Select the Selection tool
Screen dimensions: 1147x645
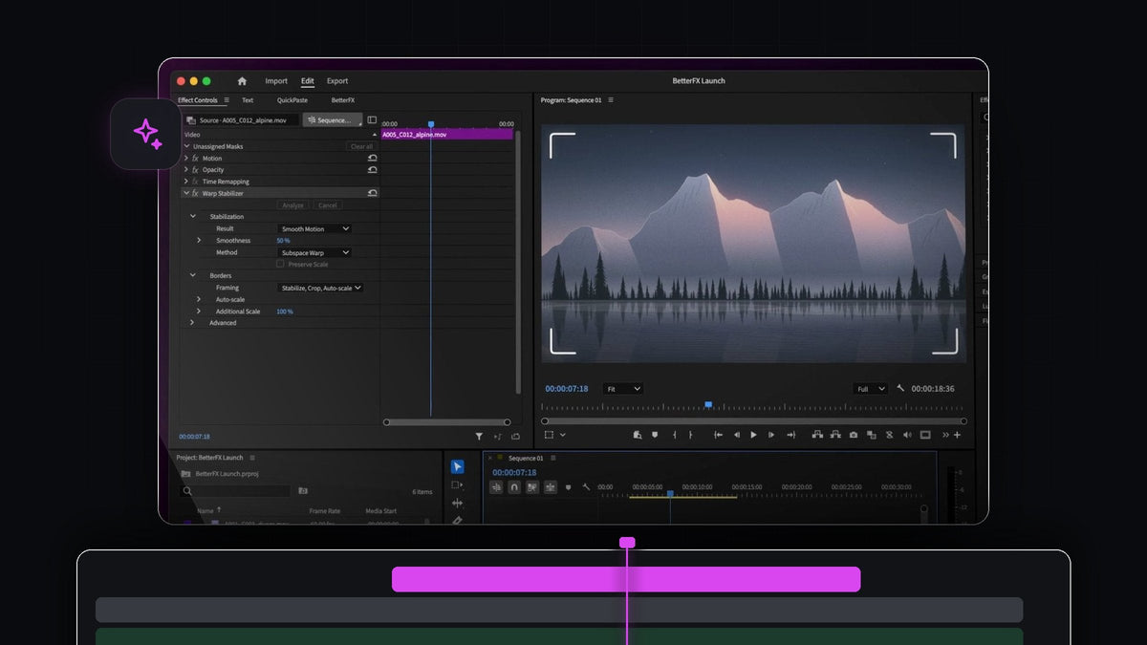[457, 466]
